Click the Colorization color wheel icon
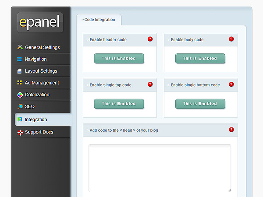The image size is (263, 197). (x=20, y=95)
